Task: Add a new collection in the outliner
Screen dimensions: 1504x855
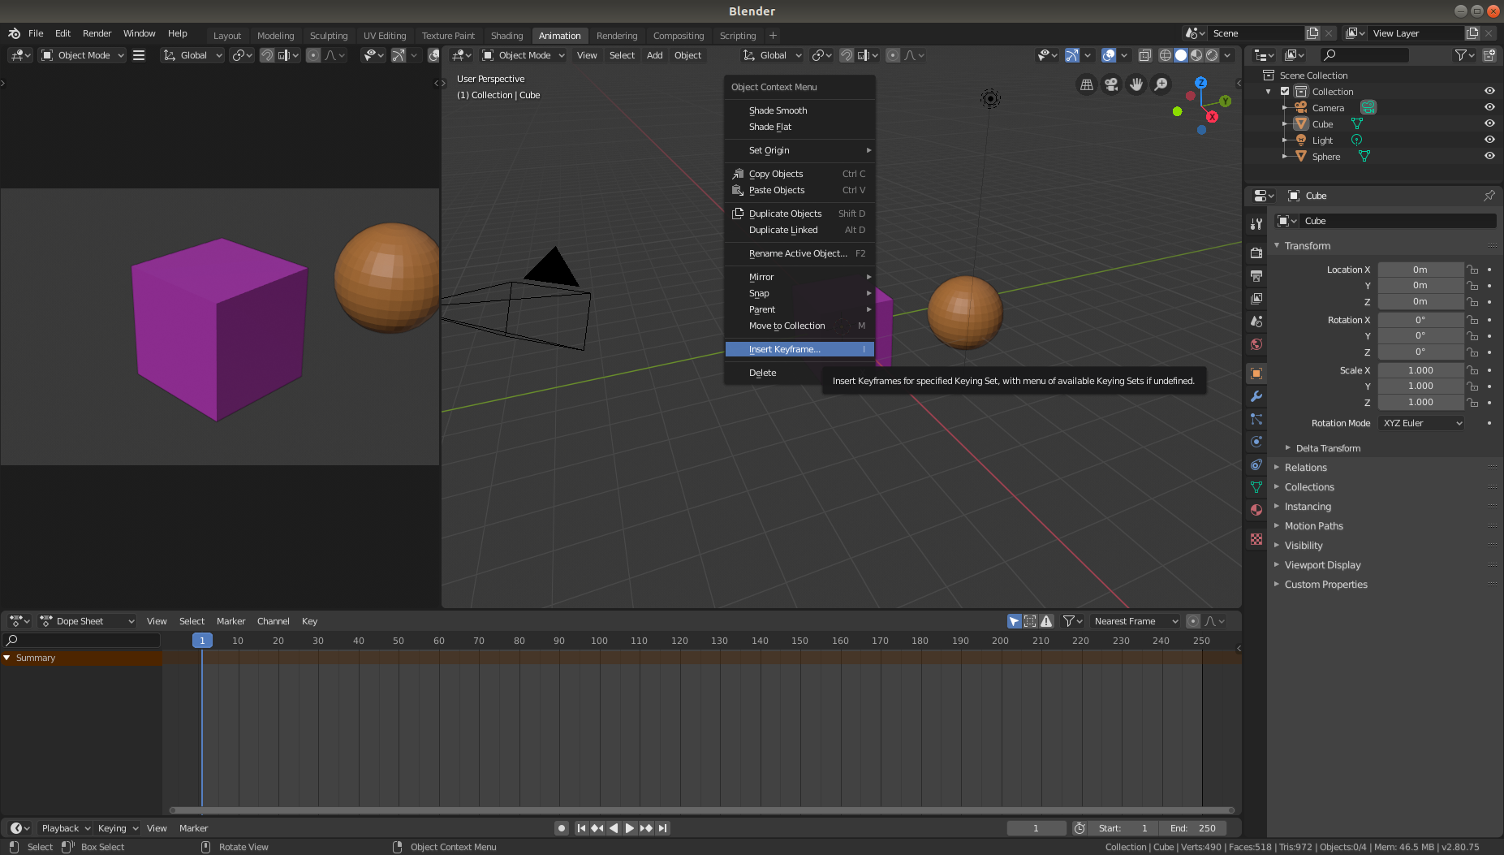Action: click(1489, 55)
